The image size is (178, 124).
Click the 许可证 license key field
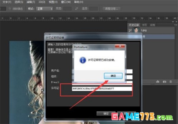[102, 89]
